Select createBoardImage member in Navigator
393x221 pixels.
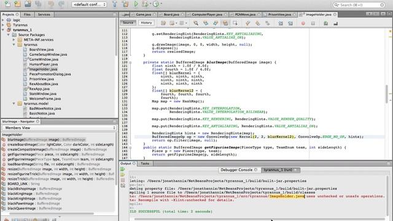(x=60, y=145)
